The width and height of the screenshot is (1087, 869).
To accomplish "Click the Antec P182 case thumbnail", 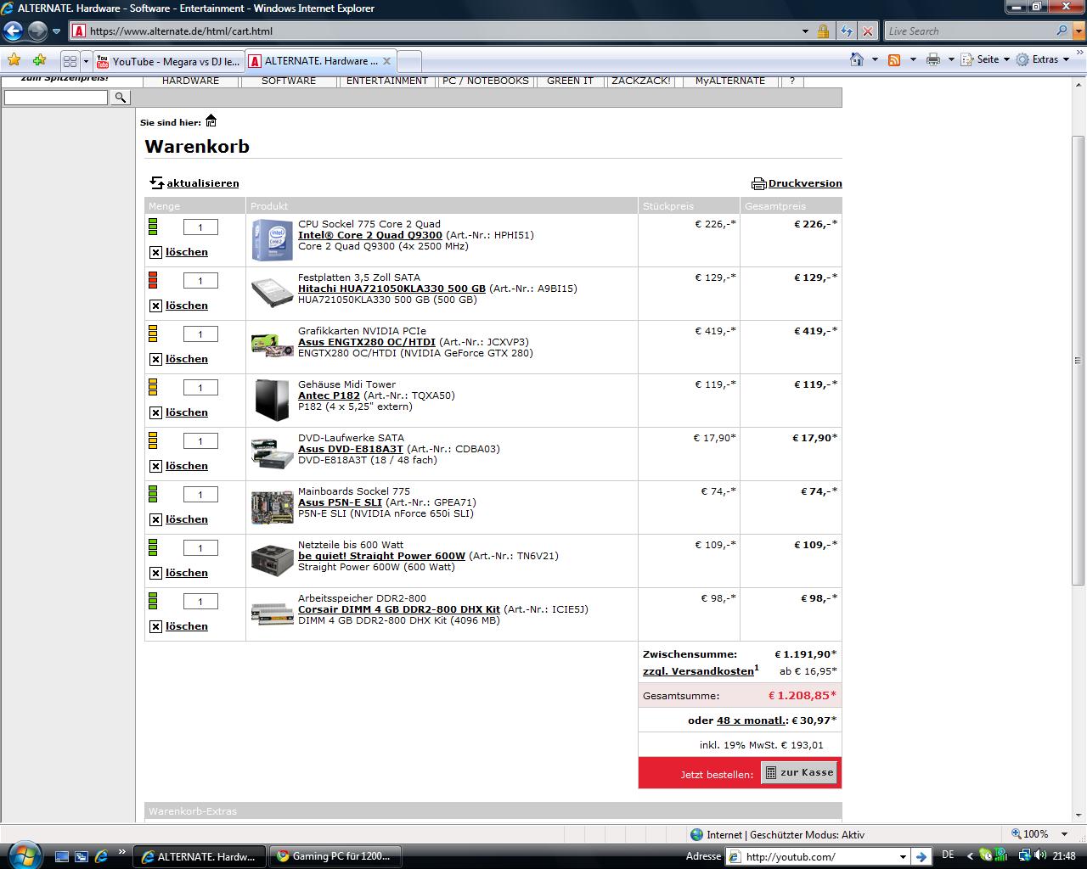I will (x=273, y=400).
